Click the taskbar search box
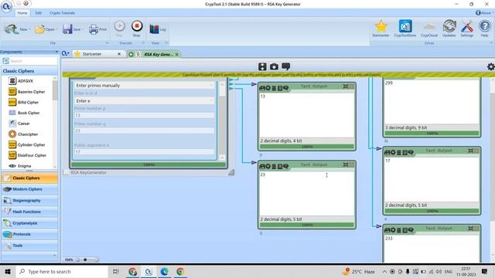495x278 pixels. tap(62, 271)
